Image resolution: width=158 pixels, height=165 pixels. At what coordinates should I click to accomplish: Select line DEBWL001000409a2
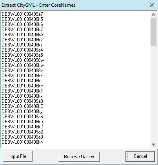pos(22,132)
